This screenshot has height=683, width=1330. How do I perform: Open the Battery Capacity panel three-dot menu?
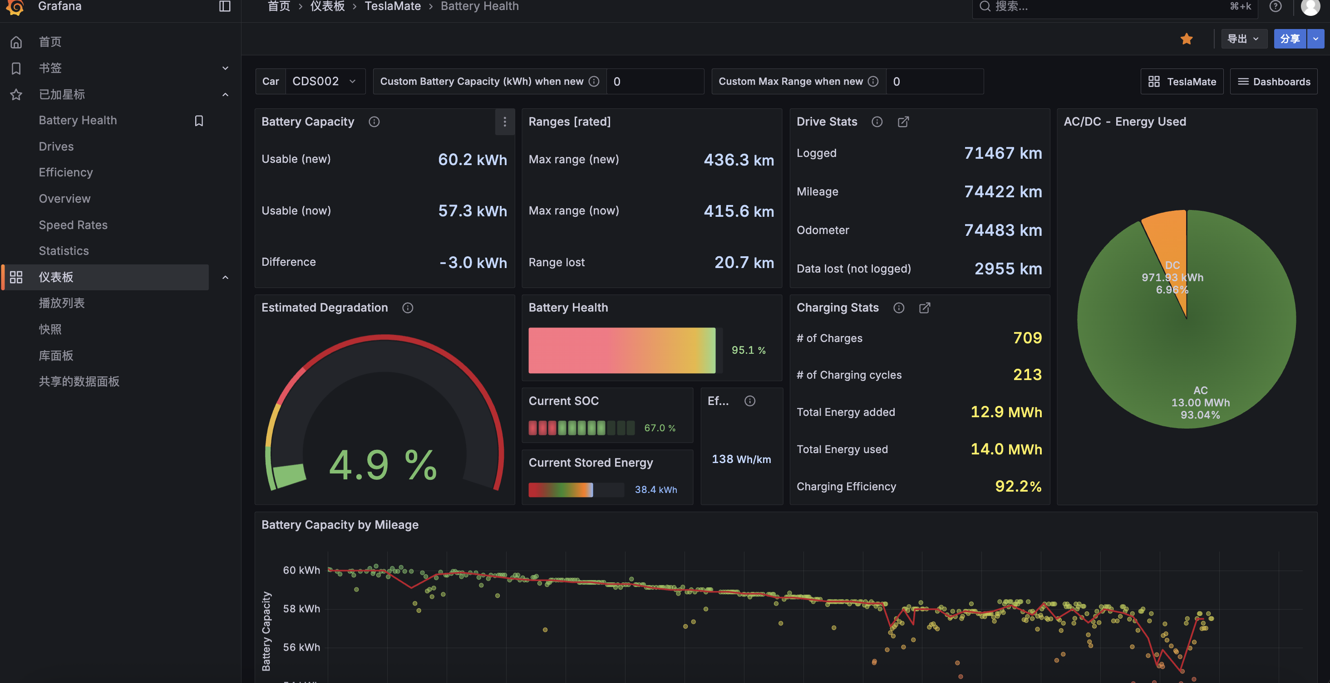(x=504, y=122)
